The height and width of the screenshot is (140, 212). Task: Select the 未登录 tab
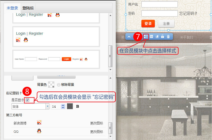tap(12, 8)
